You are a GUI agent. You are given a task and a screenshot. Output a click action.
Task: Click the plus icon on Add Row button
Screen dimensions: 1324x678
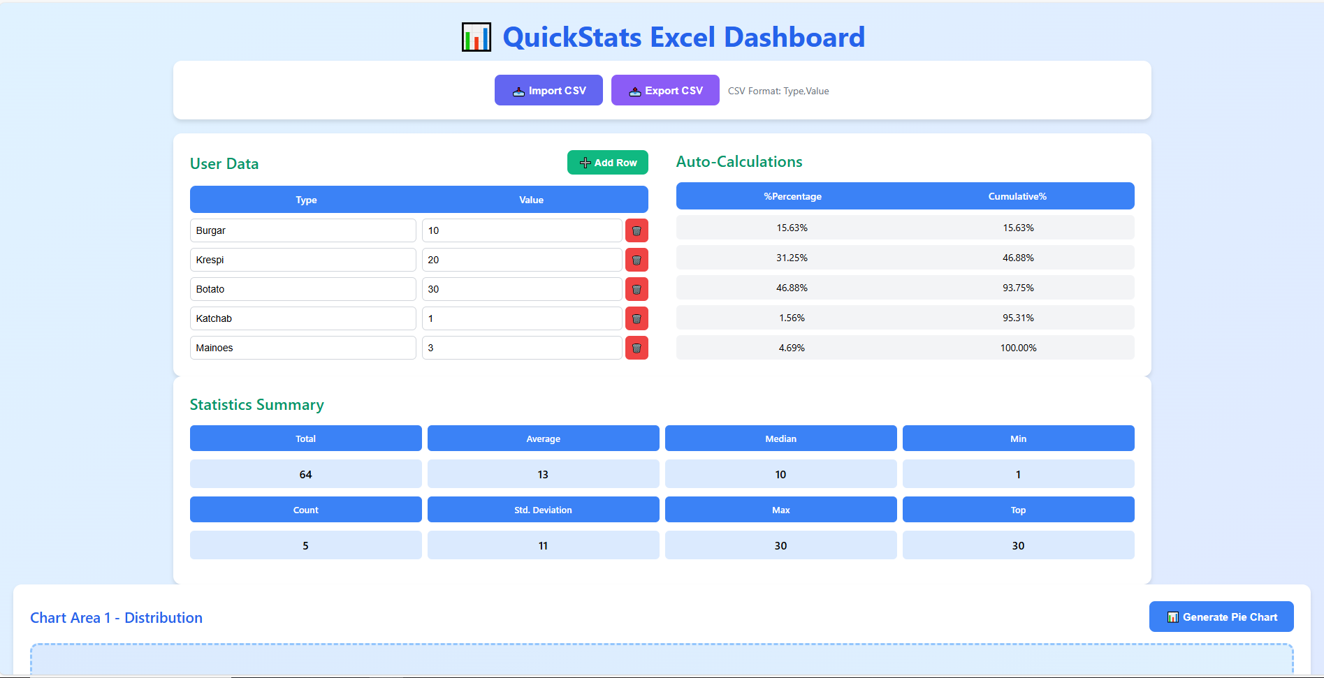(x=585, y=162)
